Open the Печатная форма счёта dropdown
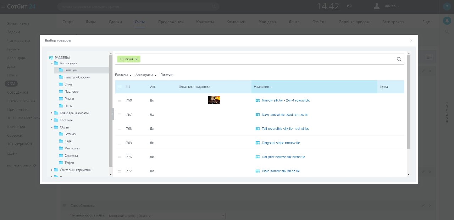The height and width of the screenshot is (220, 454). [x=166, y=216]
